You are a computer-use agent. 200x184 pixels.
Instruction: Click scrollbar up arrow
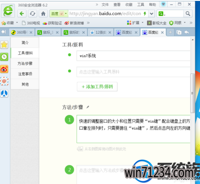click(x=193, y=40)
